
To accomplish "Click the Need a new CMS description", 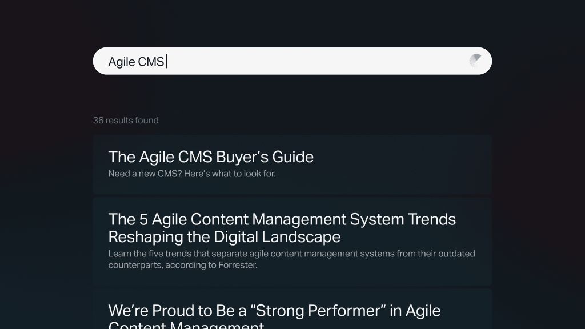I will [x=192, y=174].
